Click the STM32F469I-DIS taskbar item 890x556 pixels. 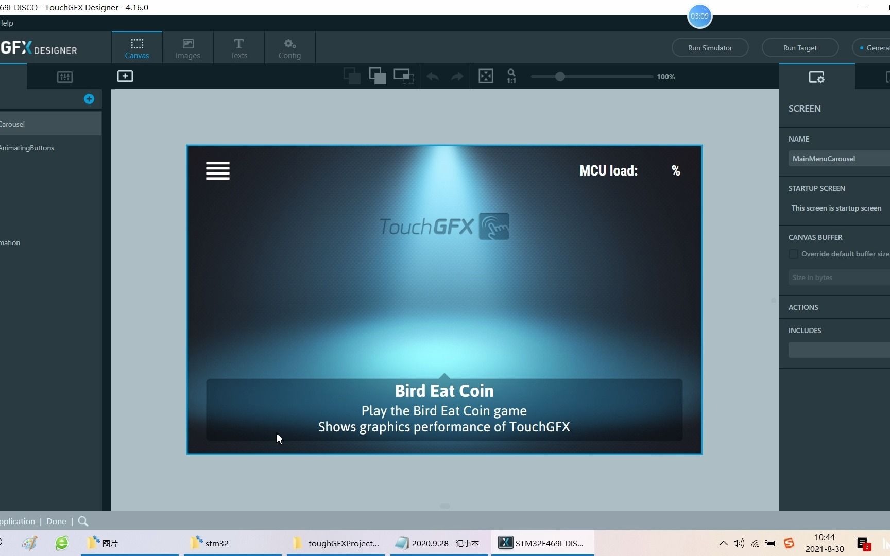542,543
